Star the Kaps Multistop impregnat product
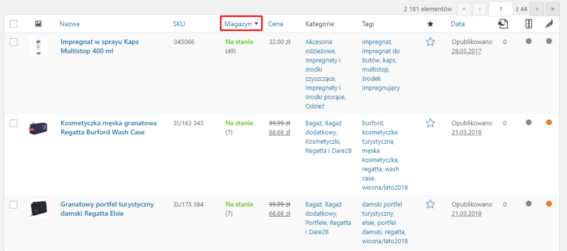The image size is (567, 251). click(430, 41)
